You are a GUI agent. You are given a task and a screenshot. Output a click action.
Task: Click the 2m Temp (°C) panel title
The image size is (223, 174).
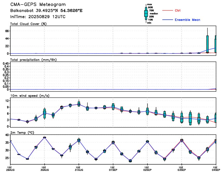(22, 133)
